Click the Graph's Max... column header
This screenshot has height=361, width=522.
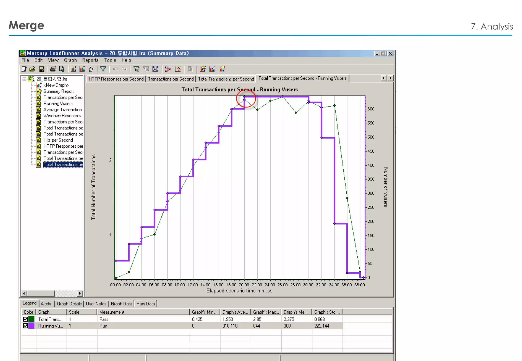(x=266, y=312)
